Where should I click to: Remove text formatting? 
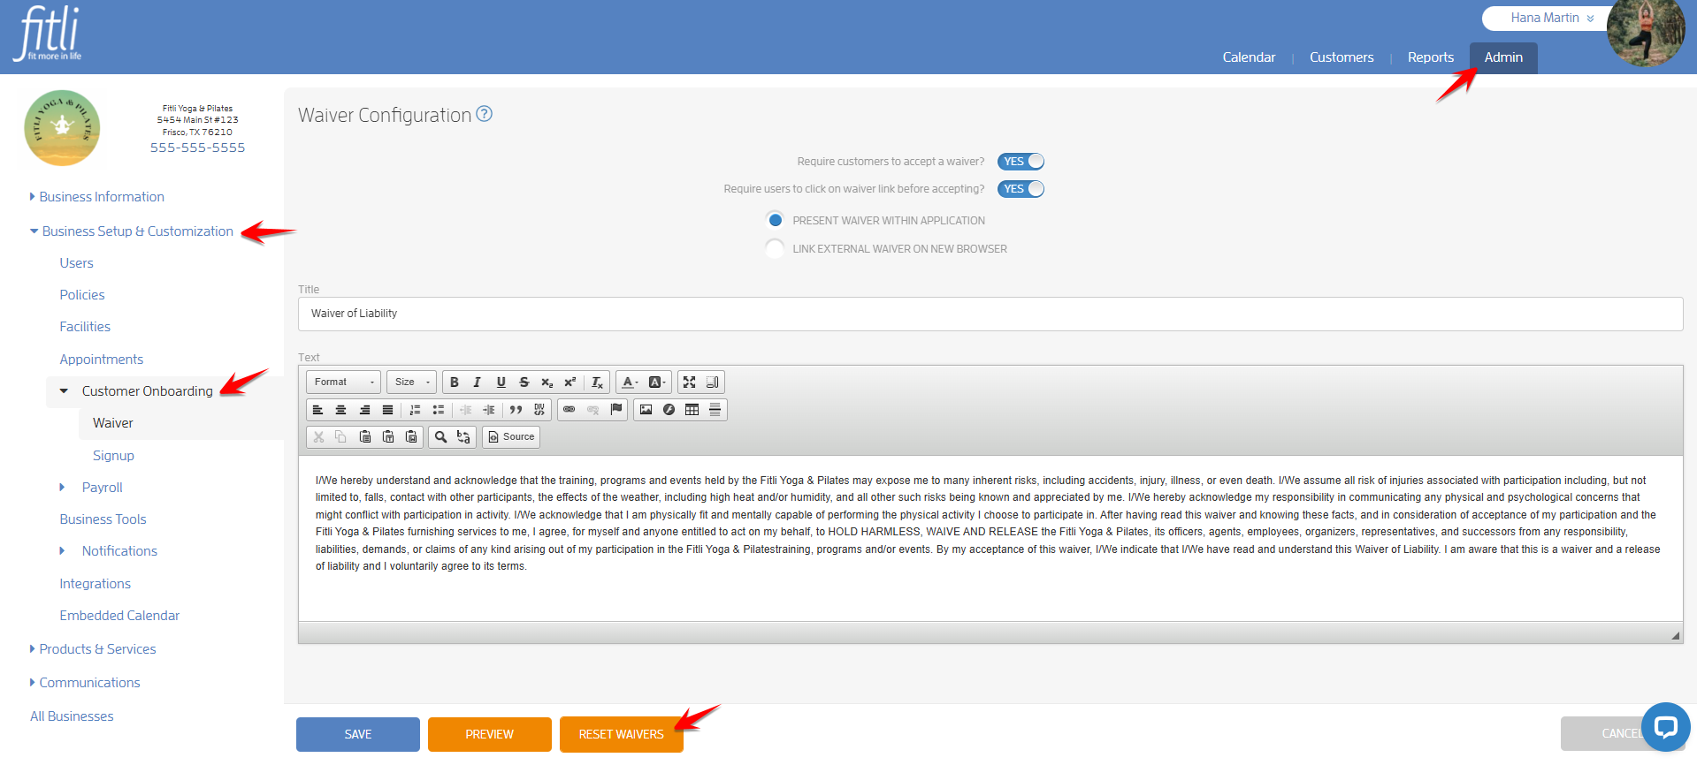(x=598, y=382)
